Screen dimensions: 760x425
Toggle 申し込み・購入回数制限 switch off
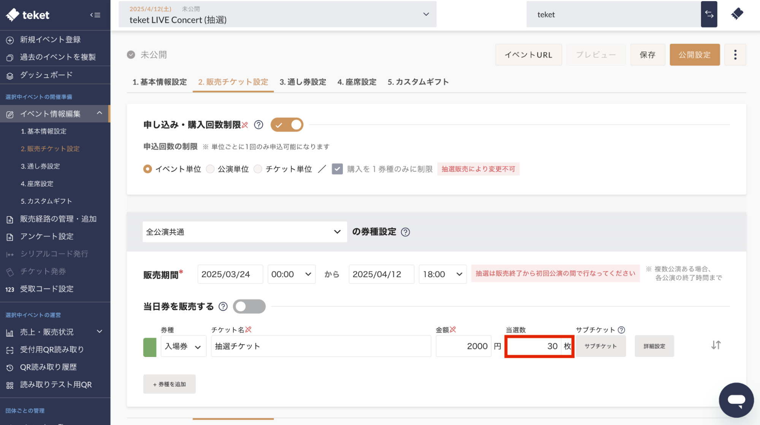point(287,125)
